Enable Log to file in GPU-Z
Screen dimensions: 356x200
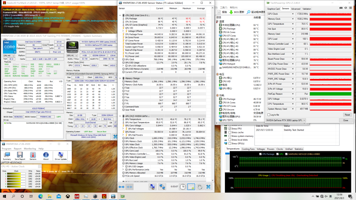(269, 115)
